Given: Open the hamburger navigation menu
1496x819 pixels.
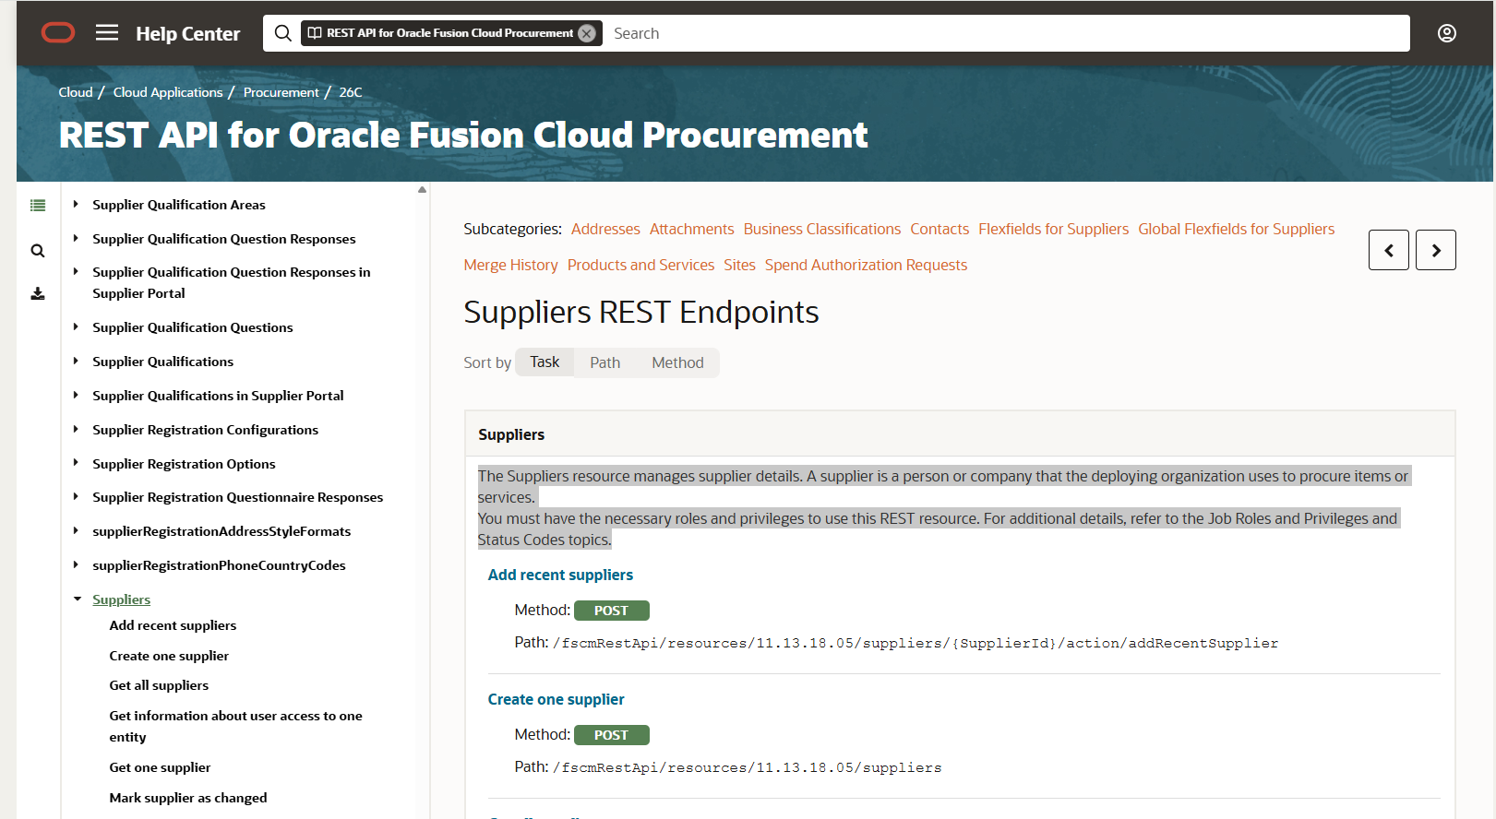Looking at the screenshot, I should click(107, 33).
